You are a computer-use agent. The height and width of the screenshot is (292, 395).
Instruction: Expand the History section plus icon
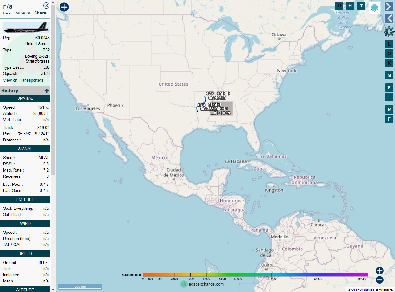pos(47,91)
